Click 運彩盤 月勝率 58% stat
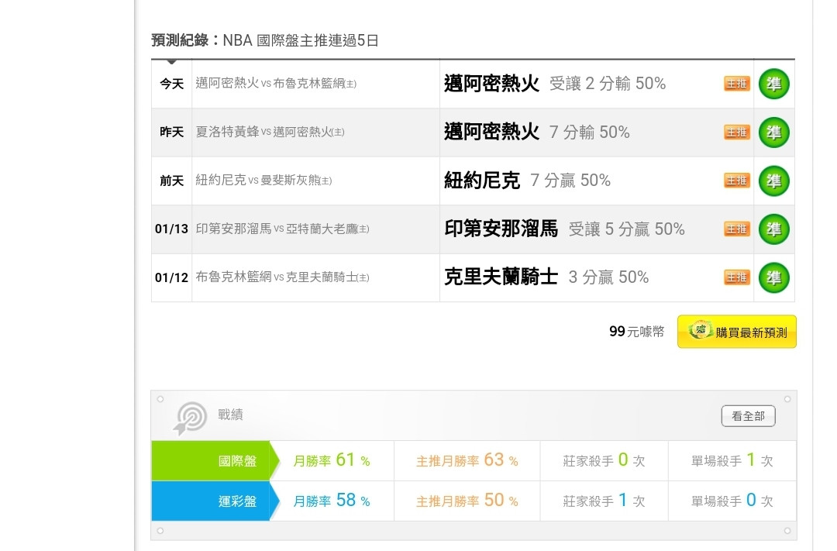837x551 pixels. click(332, 501)
